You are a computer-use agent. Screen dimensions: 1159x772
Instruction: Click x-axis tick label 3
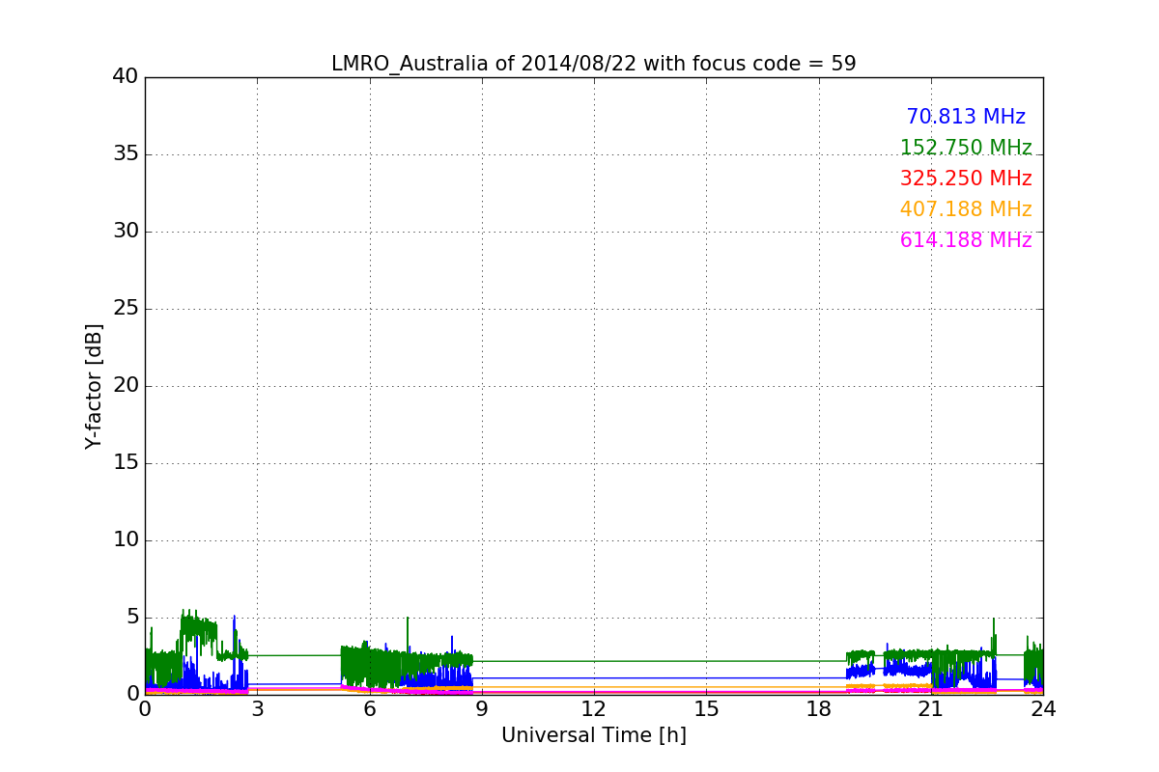pyautogui.click(x=257, y=708)
